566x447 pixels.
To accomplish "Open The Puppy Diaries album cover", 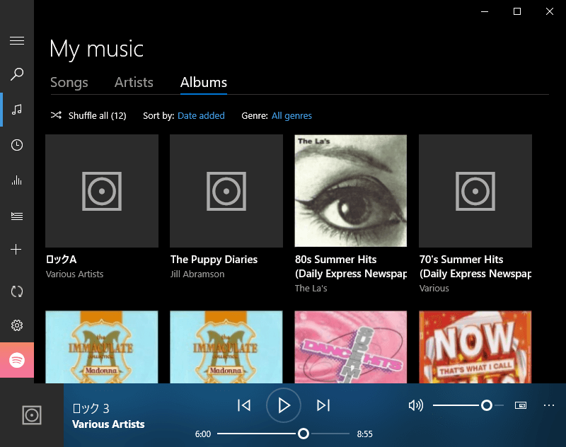I will (x=226, y=191).
